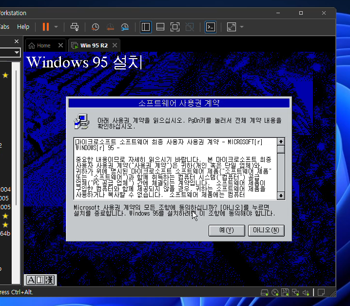Click inside the license agreement text box

tap(175, 169)
